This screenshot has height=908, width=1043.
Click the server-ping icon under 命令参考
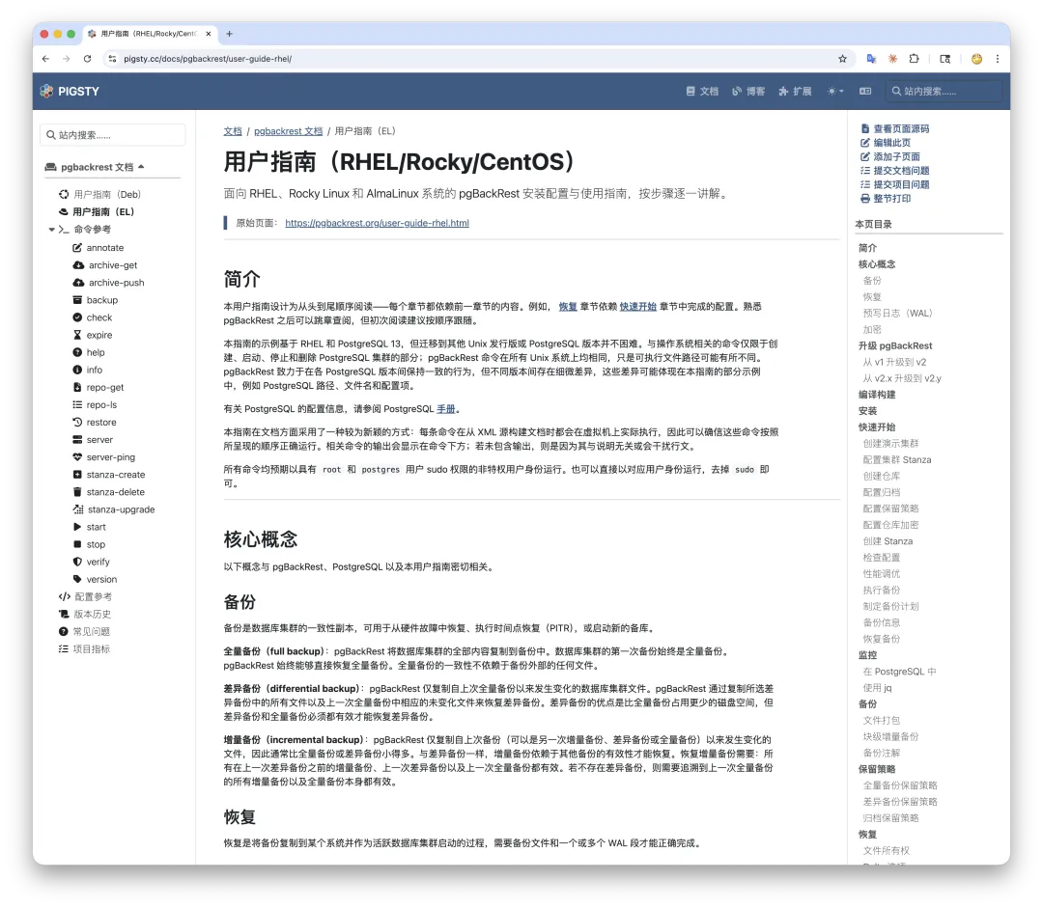click(79, 456)
